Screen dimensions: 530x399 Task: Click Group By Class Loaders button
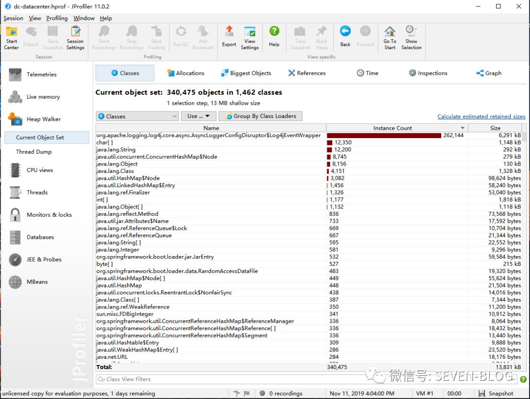260,116
